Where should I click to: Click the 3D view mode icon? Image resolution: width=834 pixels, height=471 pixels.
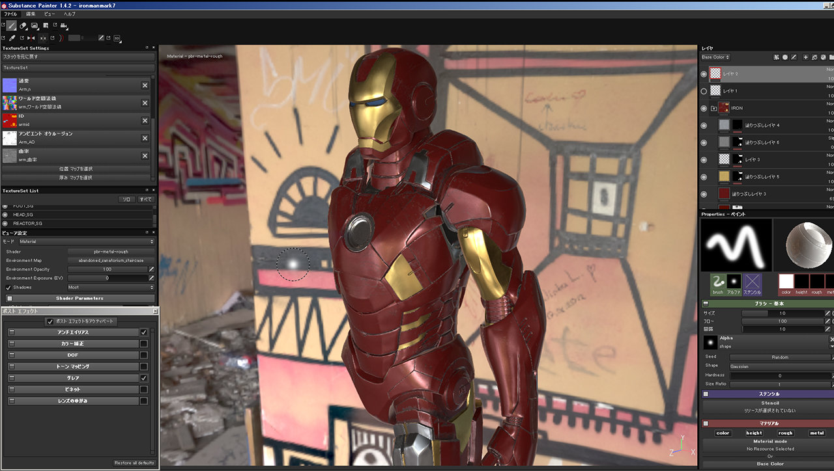[x=117, y=38]
